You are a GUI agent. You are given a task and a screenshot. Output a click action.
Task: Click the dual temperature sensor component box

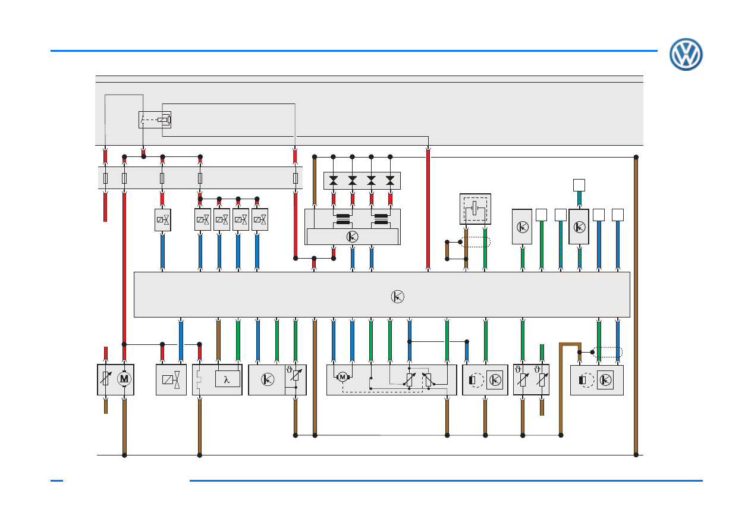coord(531,379)
